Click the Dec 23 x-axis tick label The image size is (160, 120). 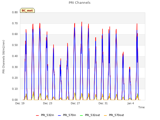click(x=47, y=103)
